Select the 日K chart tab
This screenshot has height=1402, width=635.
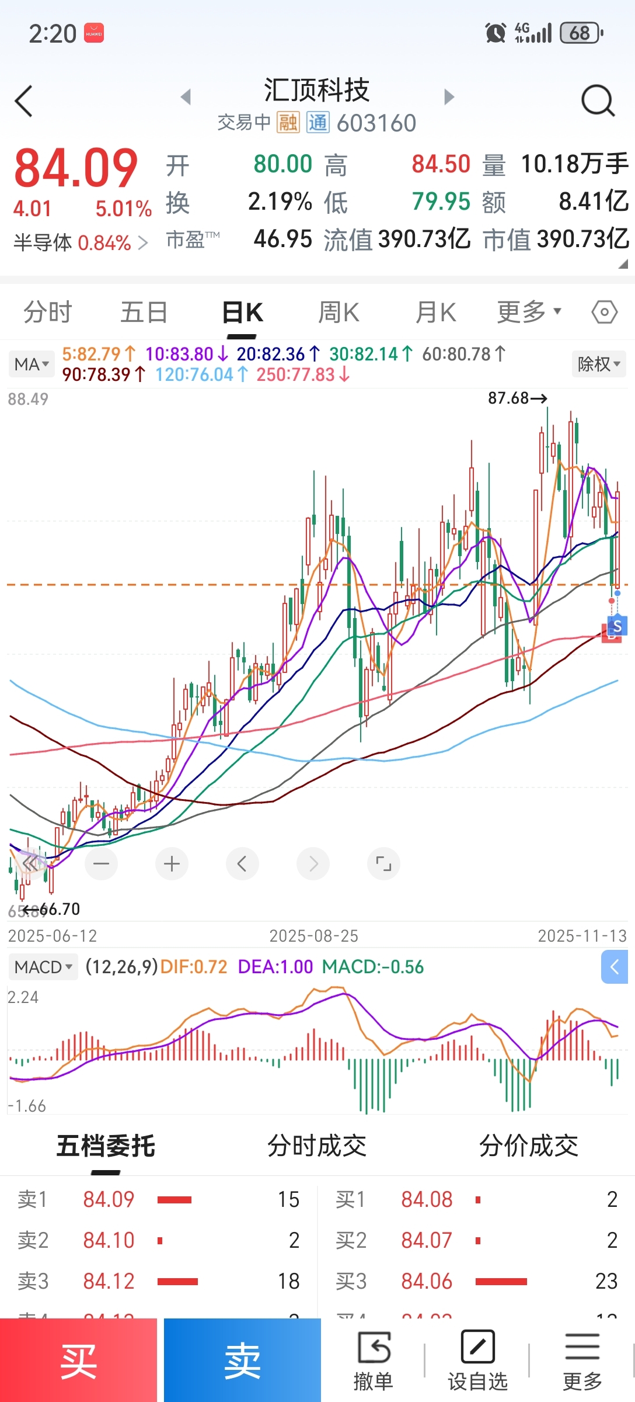[x=242, y=312]
